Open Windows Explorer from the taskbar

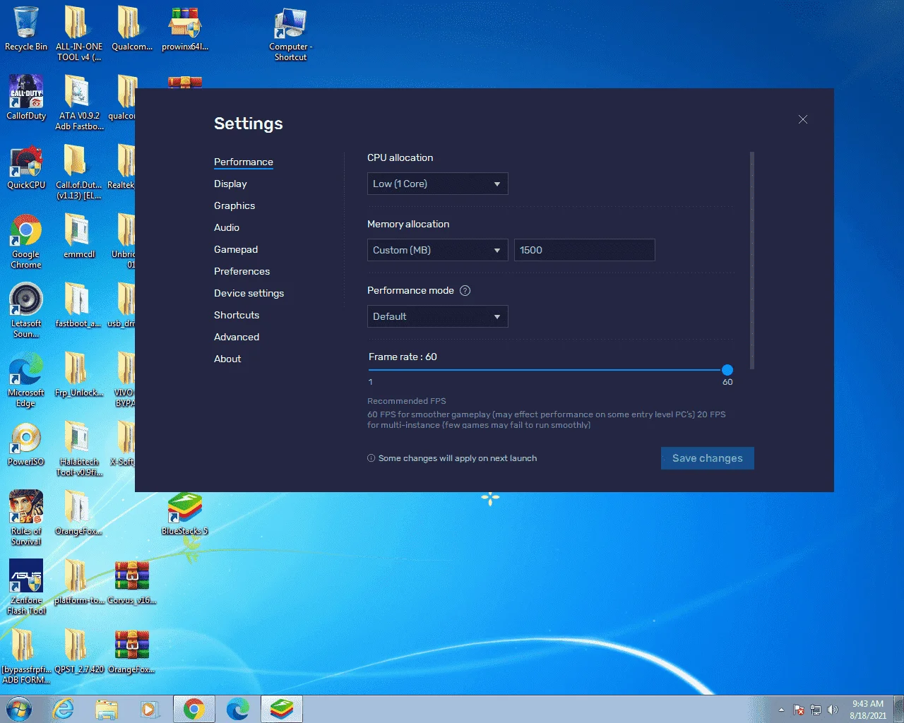107,709
